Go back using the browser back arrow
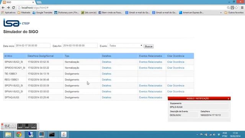The height and width of the screenshot is (138, 245). [3, 8]
